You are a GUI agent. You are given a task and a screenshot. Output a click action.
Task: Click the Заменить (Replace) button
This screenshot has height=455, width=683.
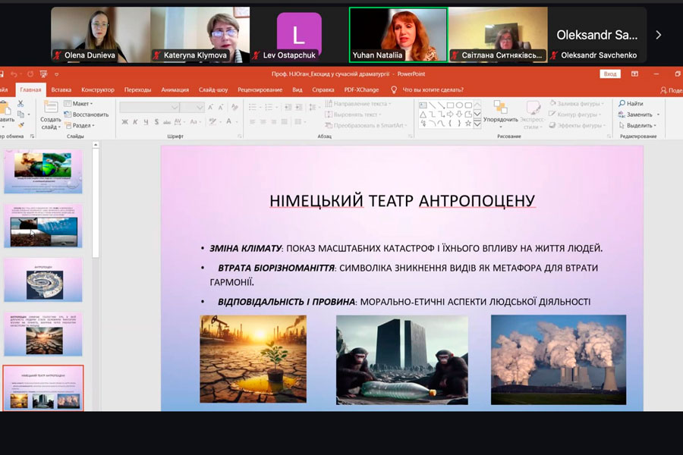(635, 115)
